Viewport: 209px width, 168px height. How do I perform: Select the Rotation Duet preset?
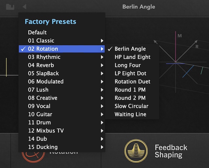132,82
